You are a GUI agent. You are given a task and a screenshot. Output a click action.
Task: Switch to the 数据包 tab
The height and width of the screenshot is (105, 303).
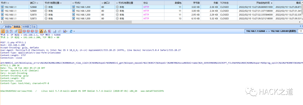click(x=8, y=27)
